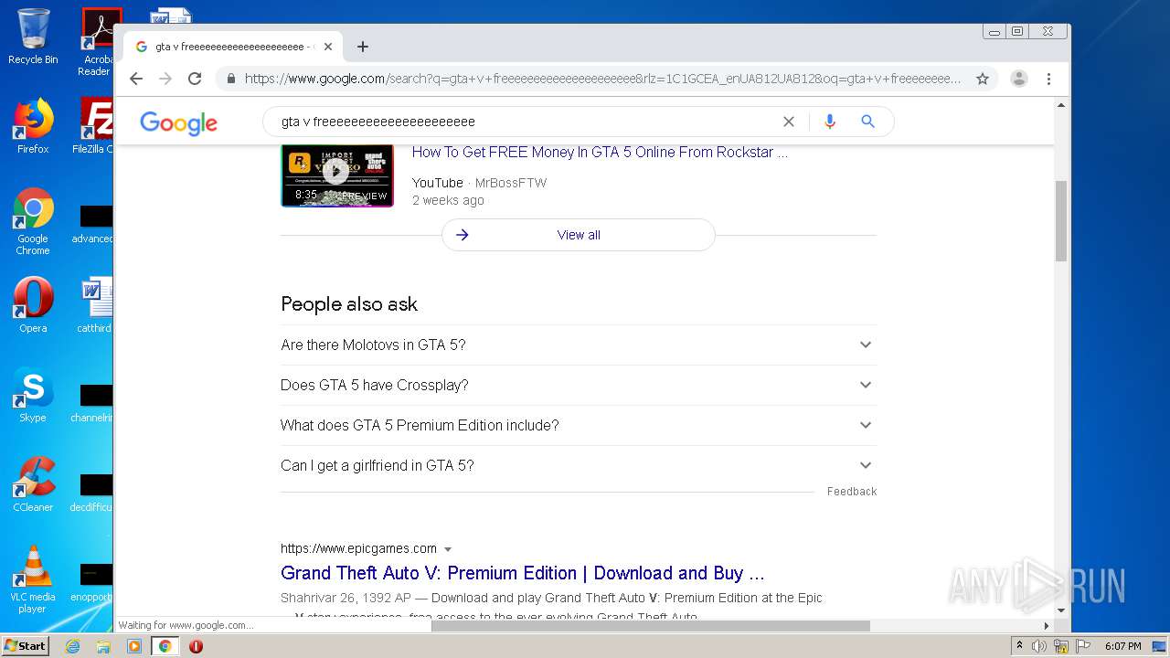Image resolution: width=1170 pixels, height=658 pixels.
Task: Select the CCleaner desktop shortcut
Action: (x=33, y=484)
